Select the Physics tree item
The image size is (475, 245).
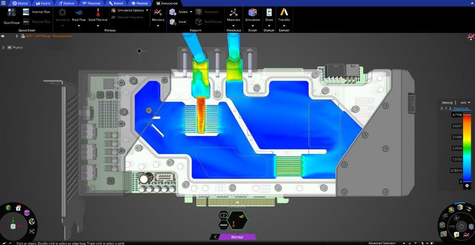pyautogui.click(x=15, y=48)
